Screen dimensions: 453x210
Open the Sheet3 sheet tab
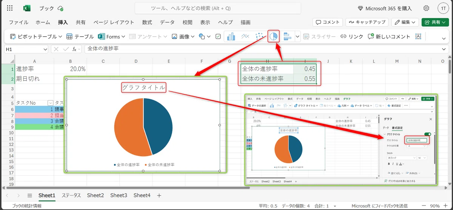click(x=119, y=195)
